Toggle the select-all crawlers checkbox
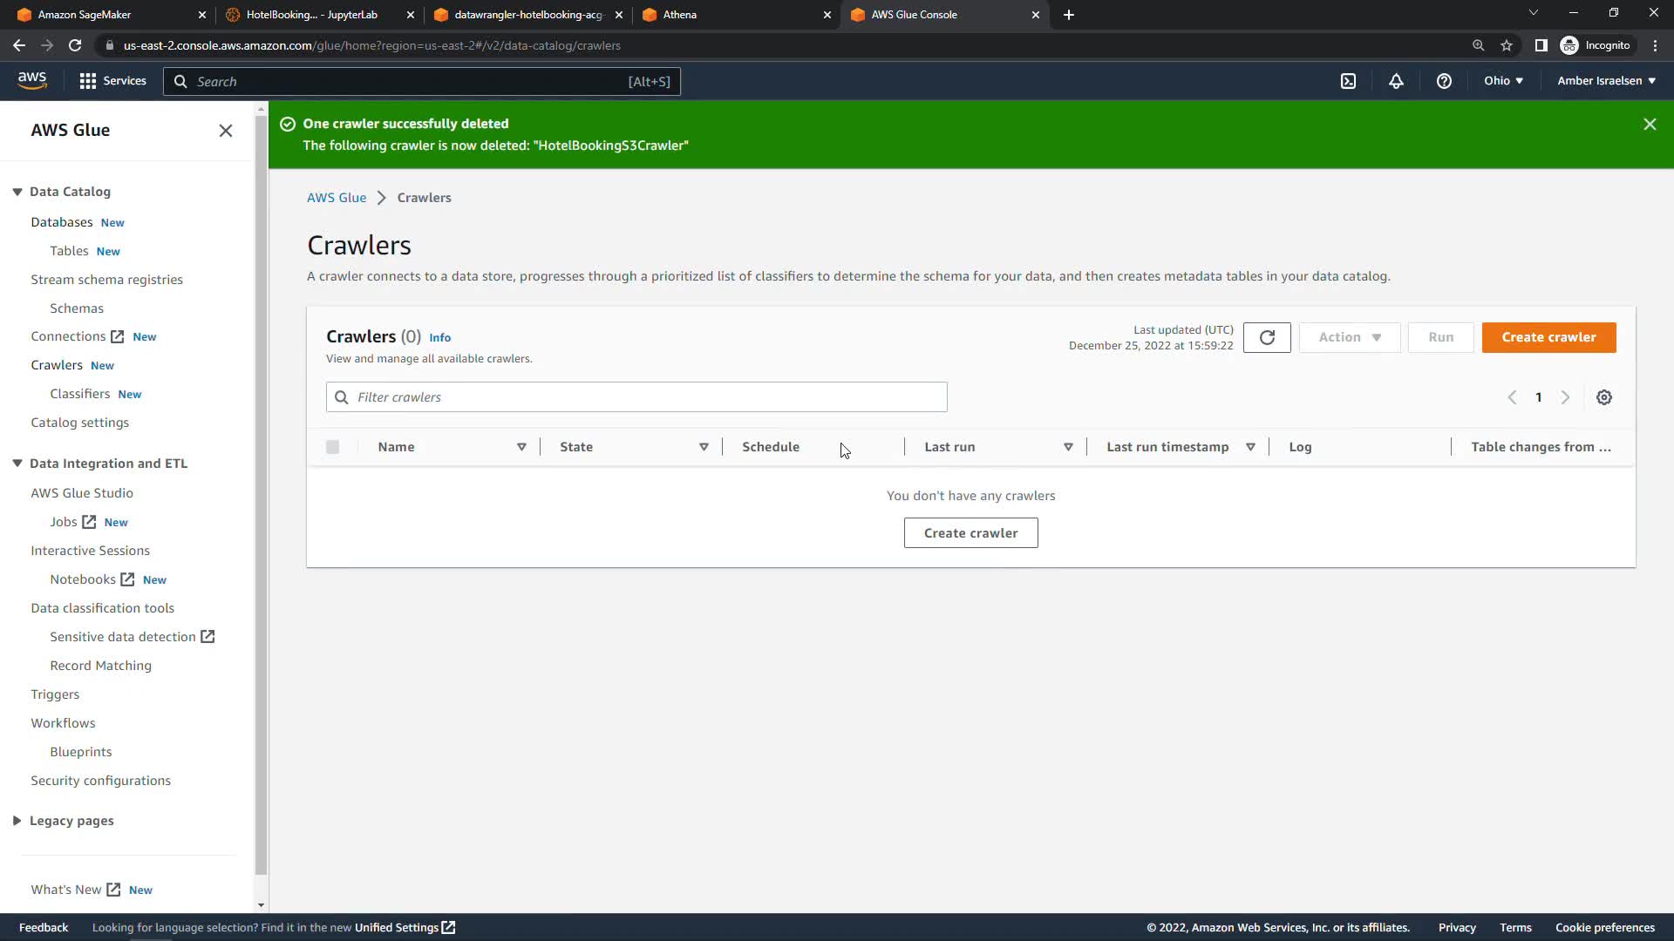This screenshot has width=1674, height=941. pyautogui.click(x=332, y=447)
